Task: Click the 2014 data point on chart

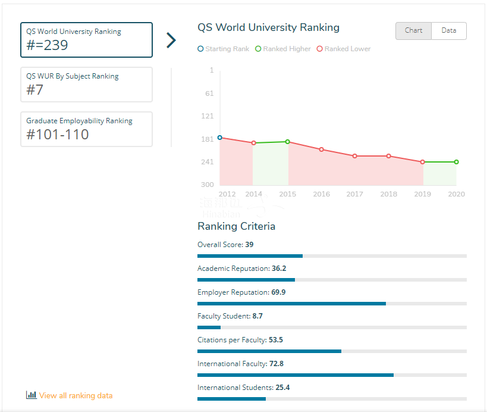Action: click(254, 143)
